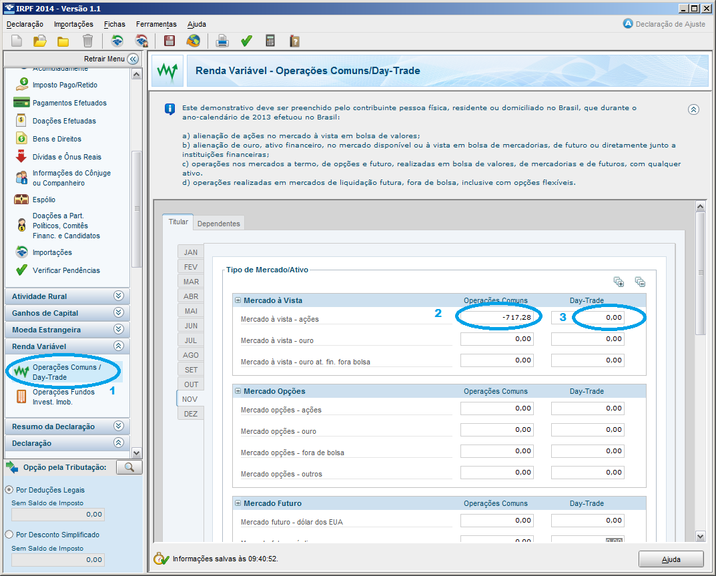Screen dimensions: 716x576
Task: Collapse the Mercado à Vista group
Action: [x=238, y=300]
